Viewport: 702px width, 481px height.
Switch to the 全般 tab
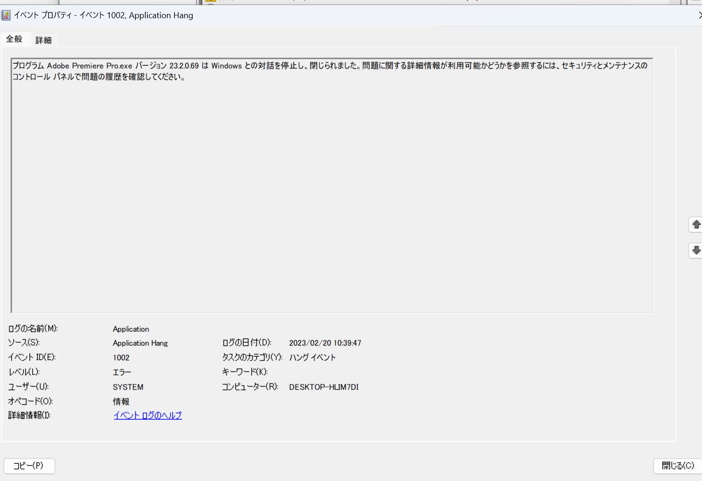(14, 39)
